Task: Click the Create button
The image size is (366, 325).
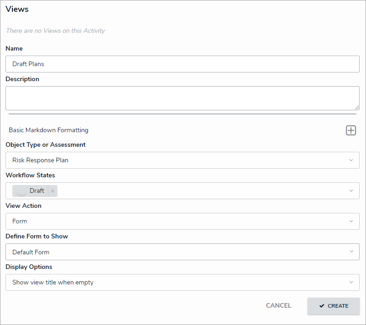Action: coord(334,306)
